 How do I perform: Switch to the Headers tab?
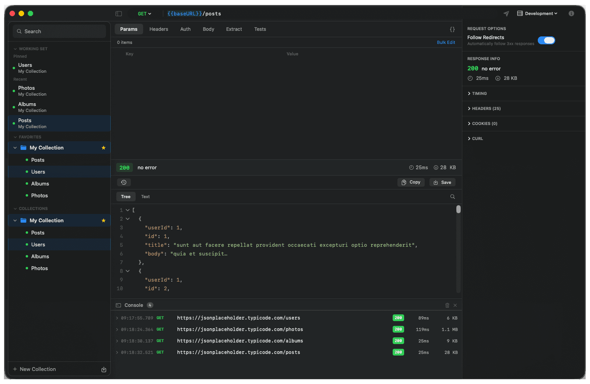tap(159, 29)
